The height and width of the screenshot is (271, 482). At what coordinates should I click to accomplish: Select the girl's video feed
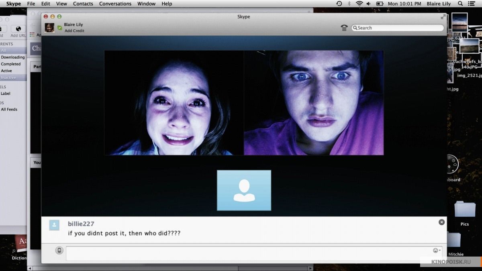tap(174, 102)
